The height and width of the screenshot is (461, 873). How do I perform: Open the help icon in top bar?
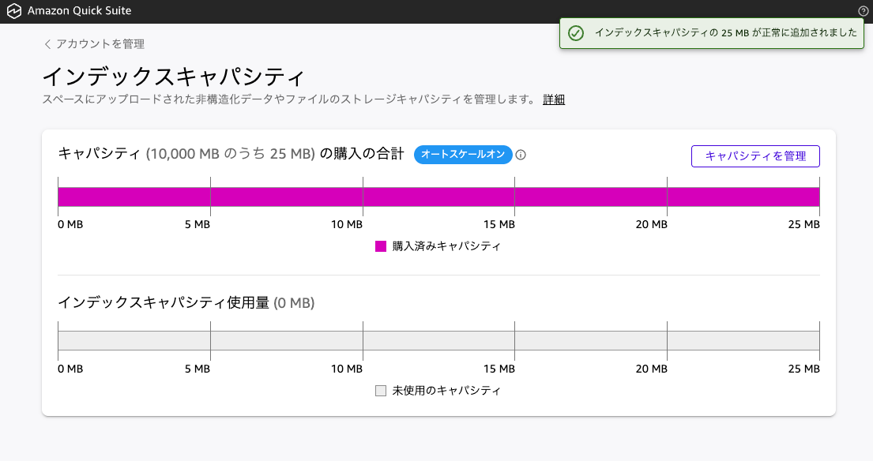pyautogui.click(x=863, y=12)
